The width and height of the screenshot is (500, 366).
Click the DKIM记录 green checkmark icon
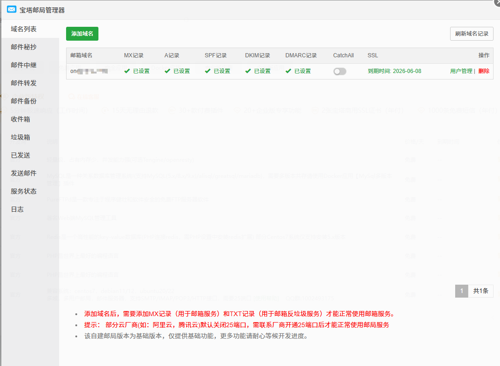[248, 71]
